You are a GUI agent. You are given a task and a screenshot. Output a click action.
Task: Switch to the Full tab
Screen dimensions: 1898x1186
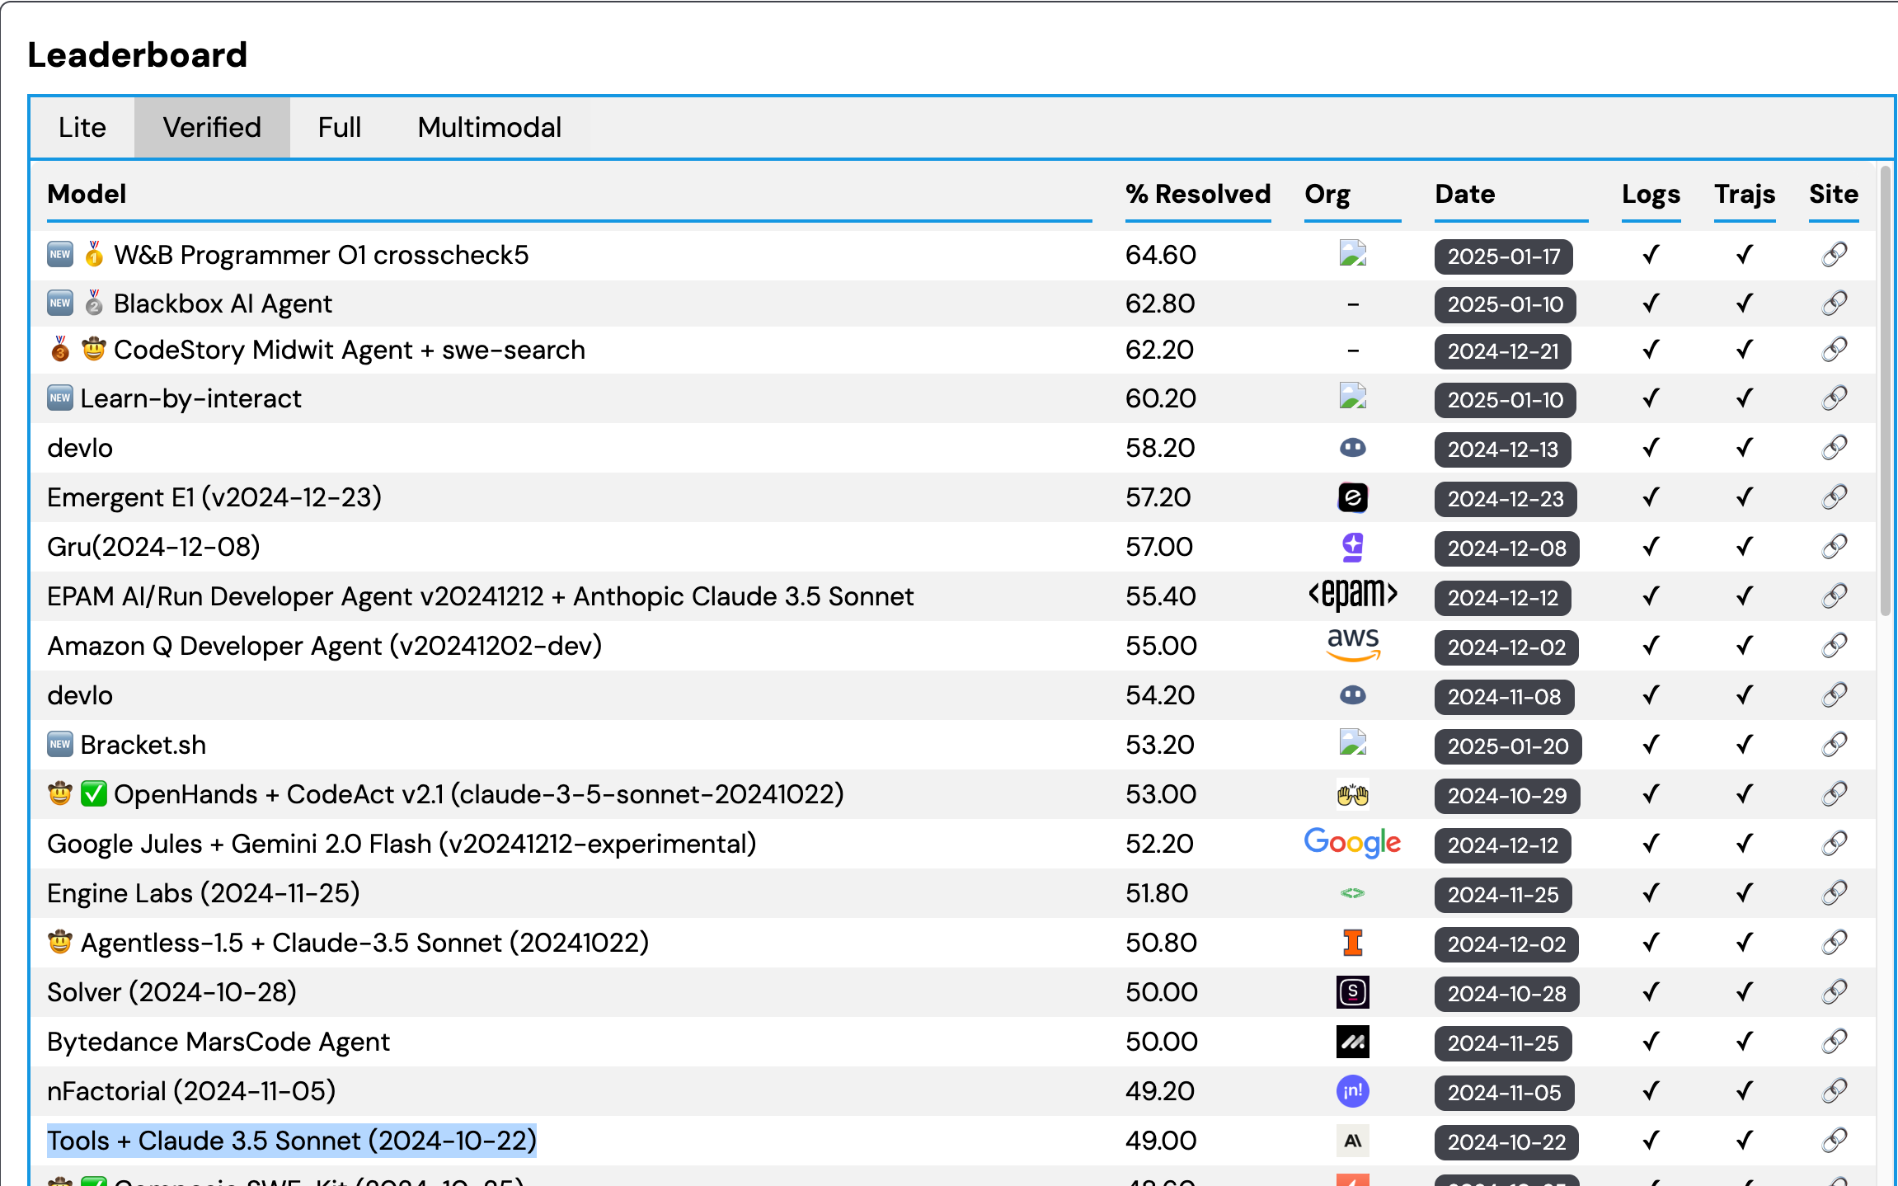tap(340, 128)
